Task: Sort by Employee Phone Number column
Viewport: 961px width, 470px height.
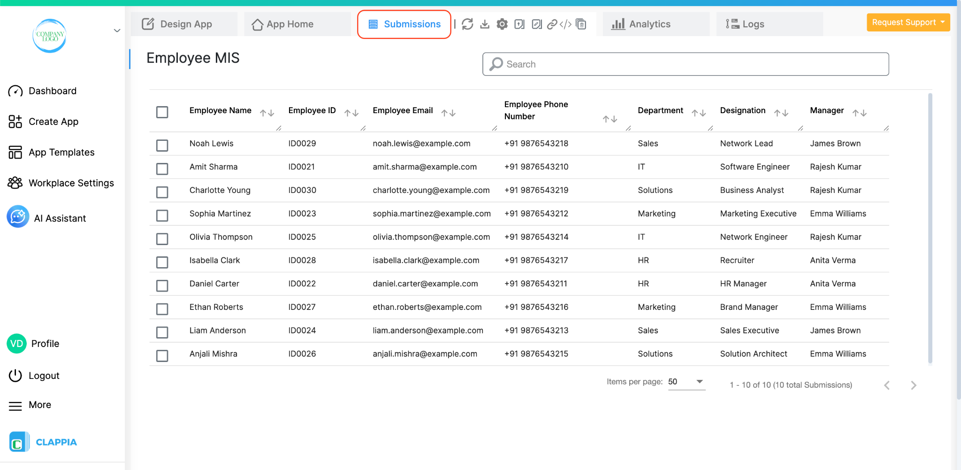Action: 610,119
